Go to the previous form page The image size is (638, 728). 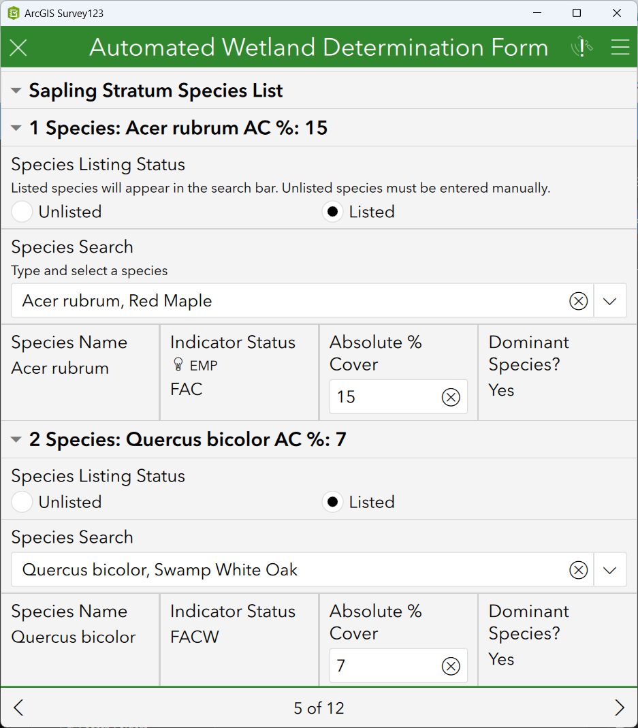tap(18, 708)
